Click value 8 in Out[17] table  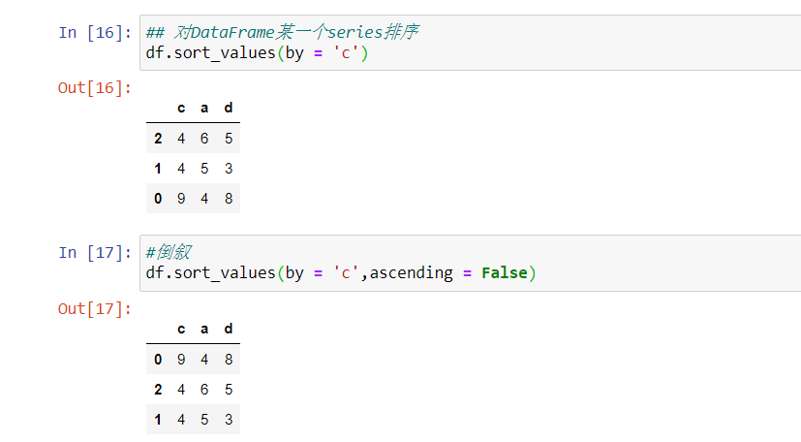point(229,360)
